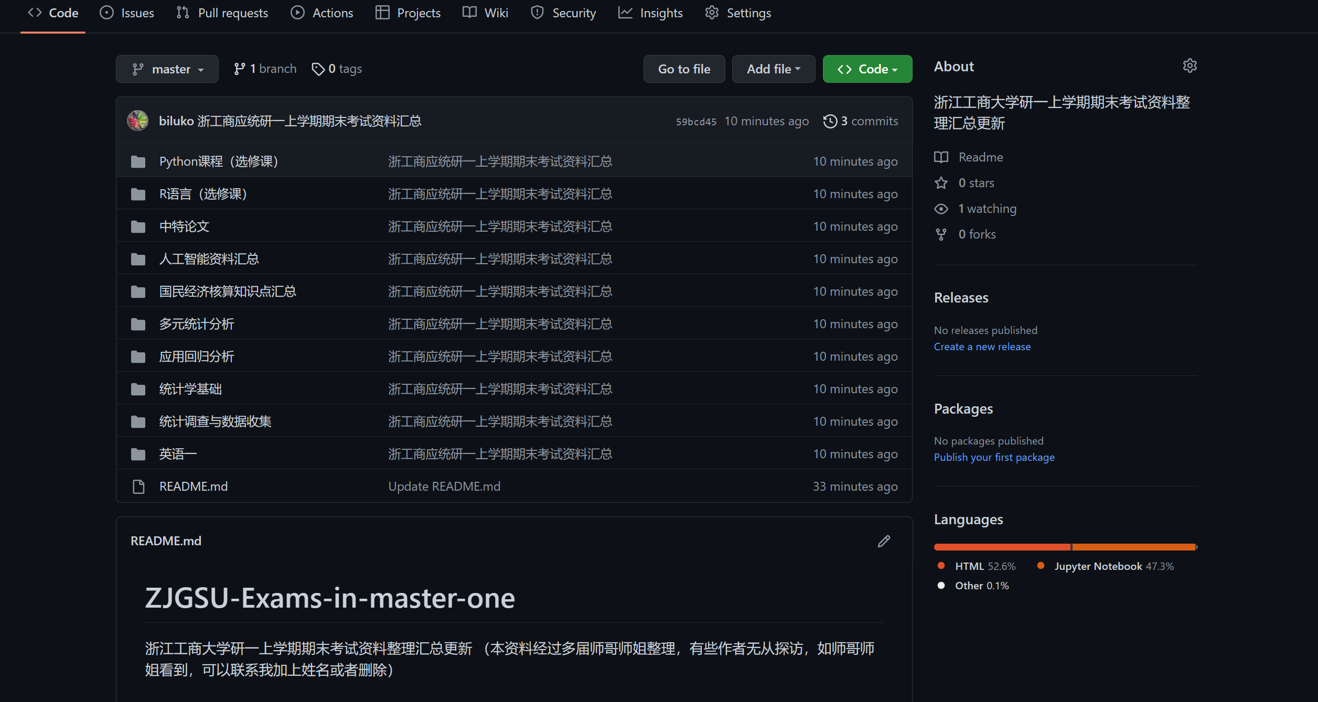
Task: Click the About section gear icon
Action: pos(1190,66)
